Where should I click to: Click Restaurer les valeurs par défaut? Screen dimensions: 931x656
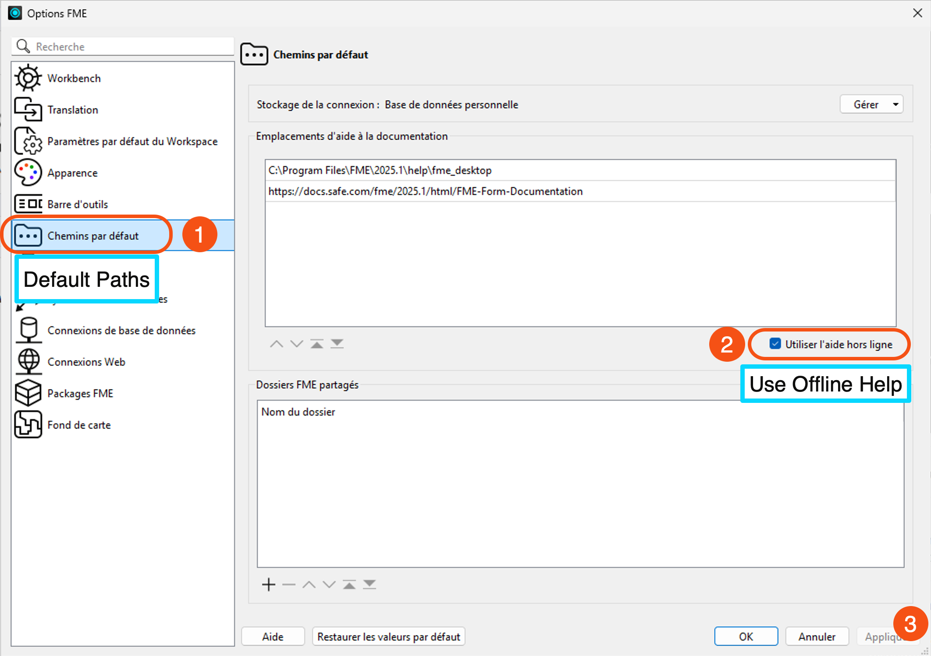(x=388, y=636)
